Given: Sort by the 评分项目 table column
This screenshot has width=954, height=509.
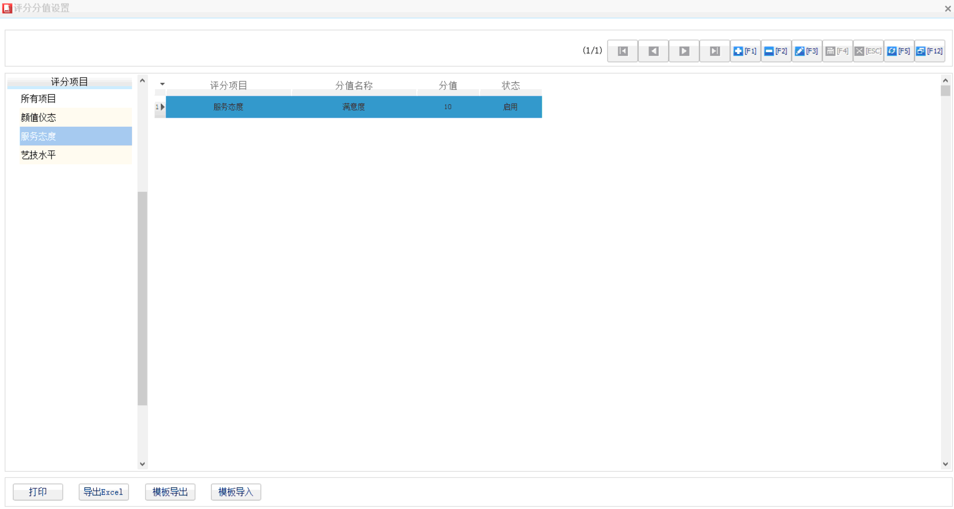Looking at the screenshot, I should tap(228, 86).
